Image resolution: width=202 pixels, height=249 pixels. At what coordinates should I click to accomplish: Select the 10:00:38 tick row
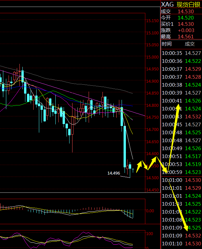[x=182, y=85]
